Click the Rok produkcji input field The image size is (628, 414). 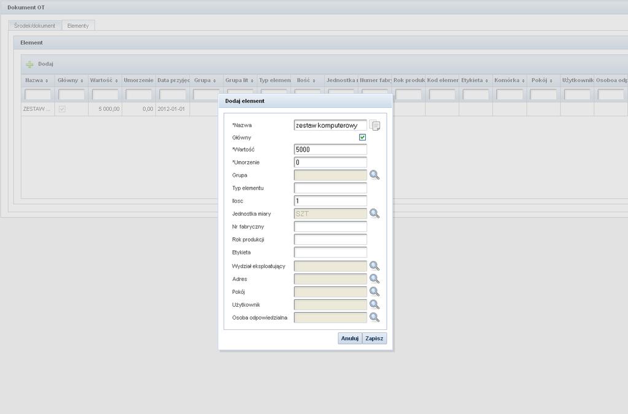(x=330, y=239)
